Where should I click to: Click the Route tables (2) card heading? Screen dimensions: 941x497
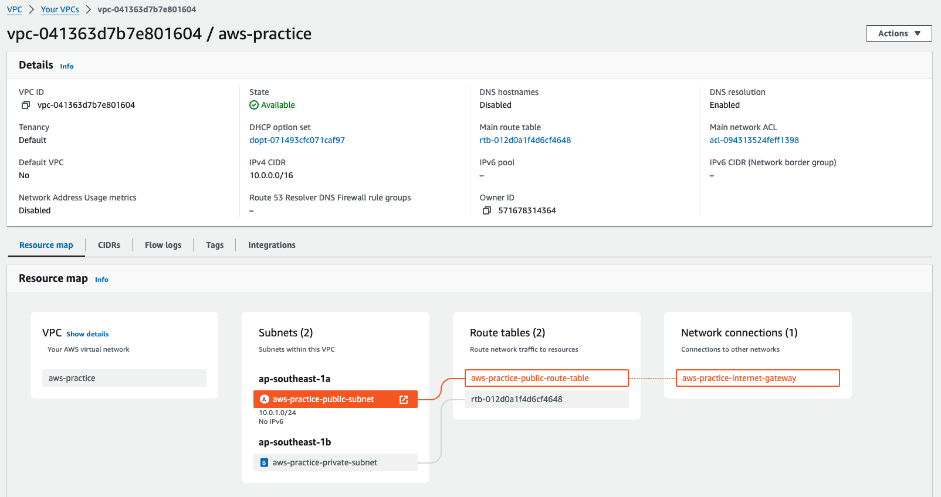tap(507, 333)
